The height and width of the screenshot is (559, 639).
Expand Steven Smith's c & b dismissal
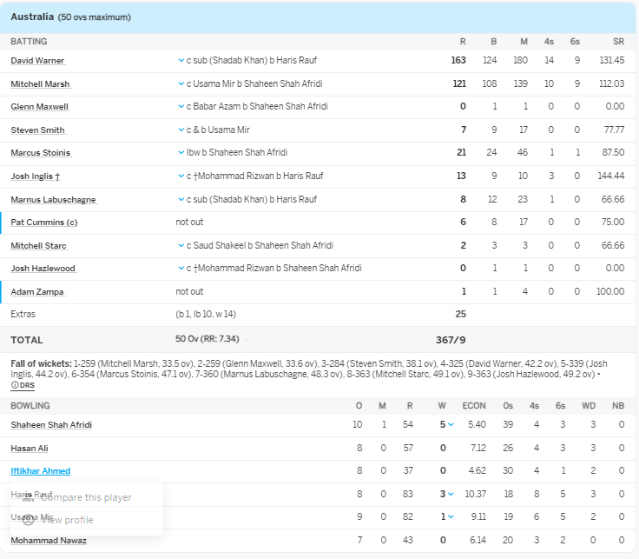(x=181, y=130)
